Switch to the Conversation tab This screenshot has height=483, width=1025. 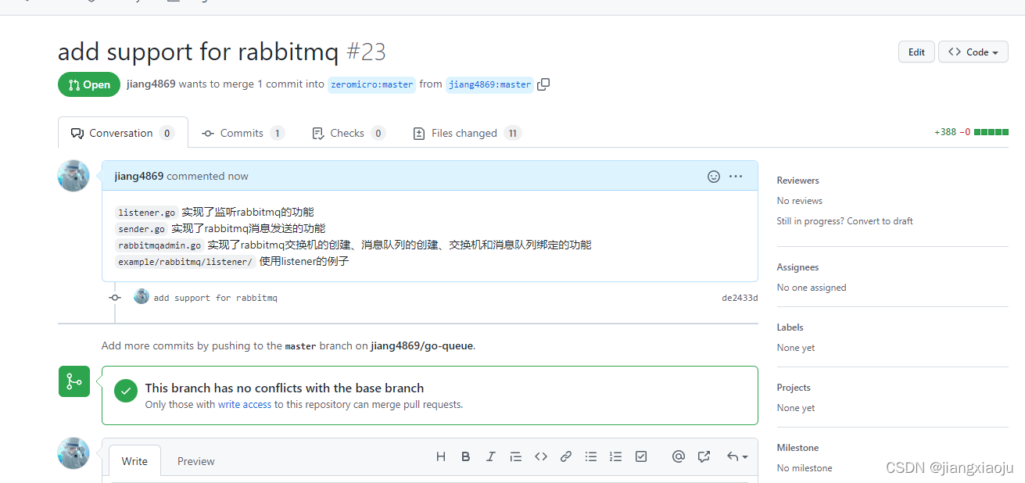(123, 133)
